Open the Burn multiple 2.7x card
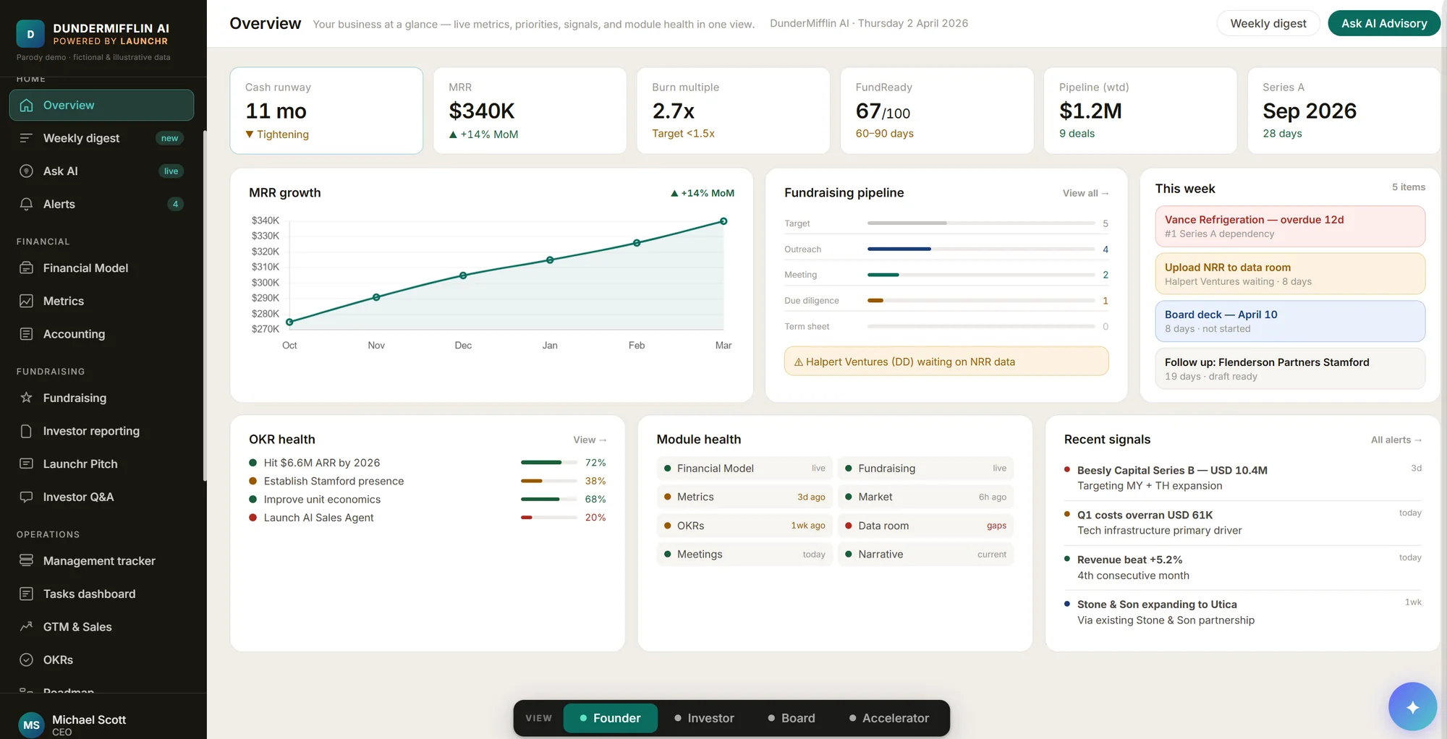 (733, 111)
